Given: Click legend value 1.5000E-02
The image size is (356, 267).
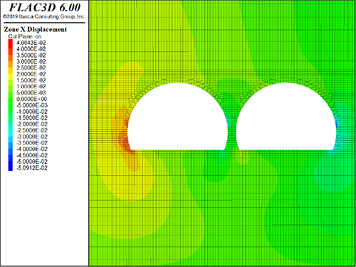Looking at the screenshot, I should (x=31, y=80).
